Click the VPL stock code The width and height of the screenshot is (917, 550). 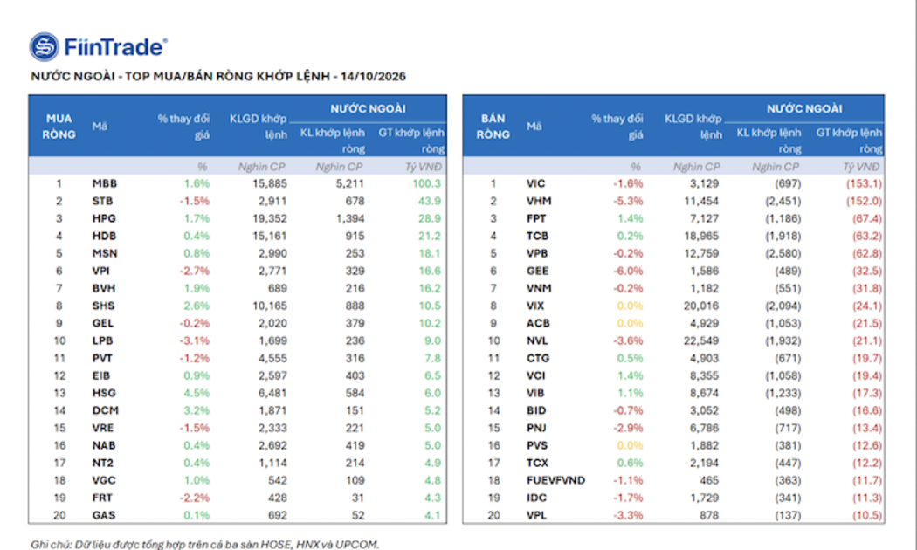point(537,515)
